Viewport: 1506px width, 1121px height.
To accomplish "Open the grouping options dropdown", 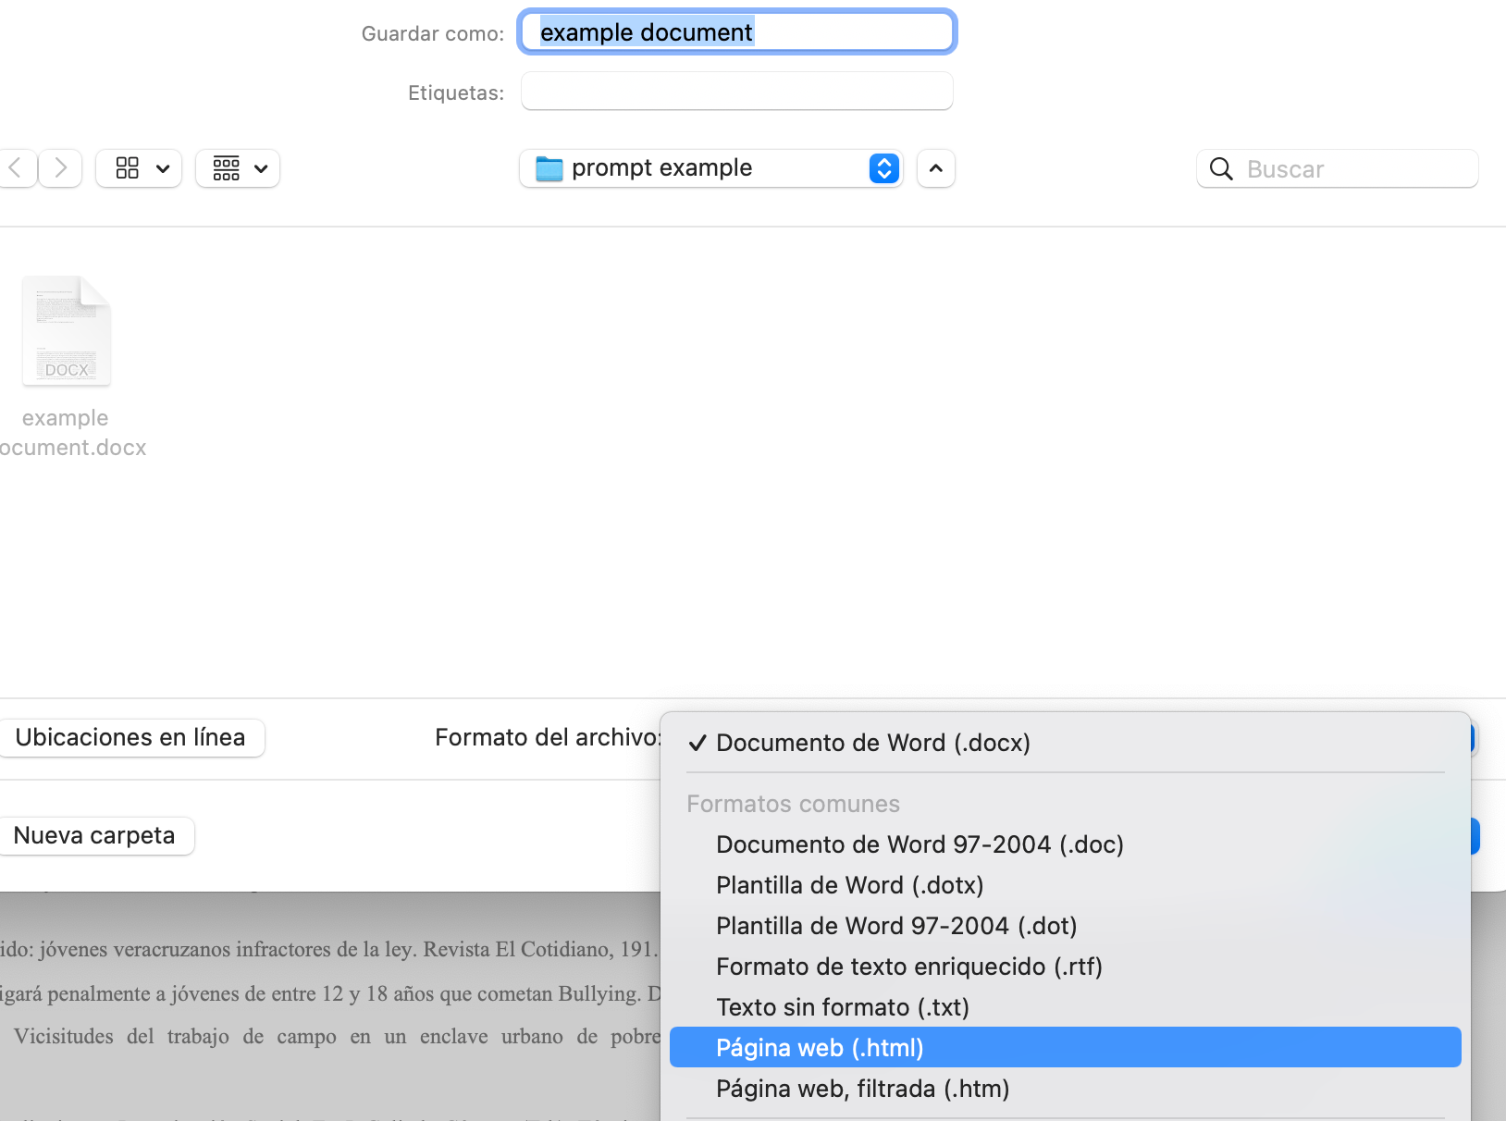I will 238,168.
